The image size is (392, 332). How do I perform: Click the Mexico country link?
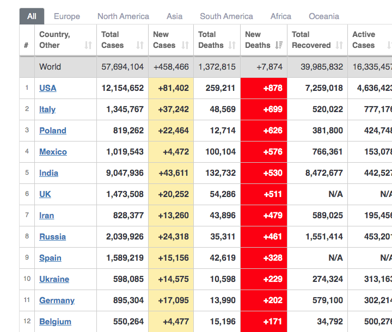(53, 152)
